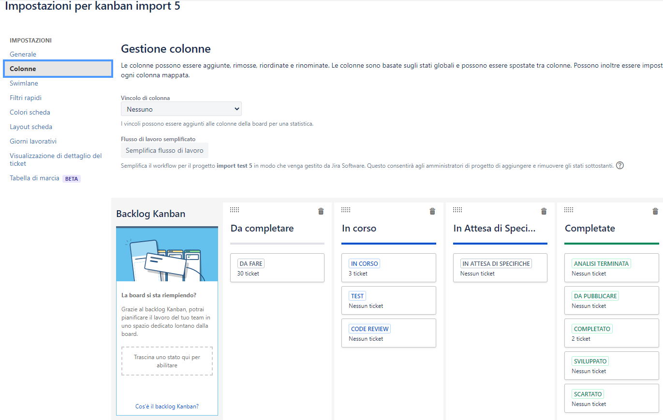Click the Completate column title
This screenshot has width=663, height=420.
click(589, 228)
